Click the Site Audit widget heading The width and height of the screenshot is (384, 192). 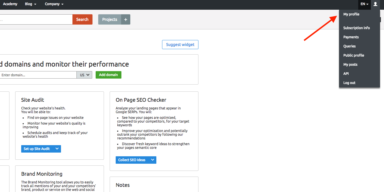click(33, 100)
